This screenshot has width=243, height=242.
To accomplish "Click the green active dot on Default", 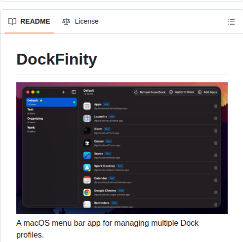I will (74, 103).
